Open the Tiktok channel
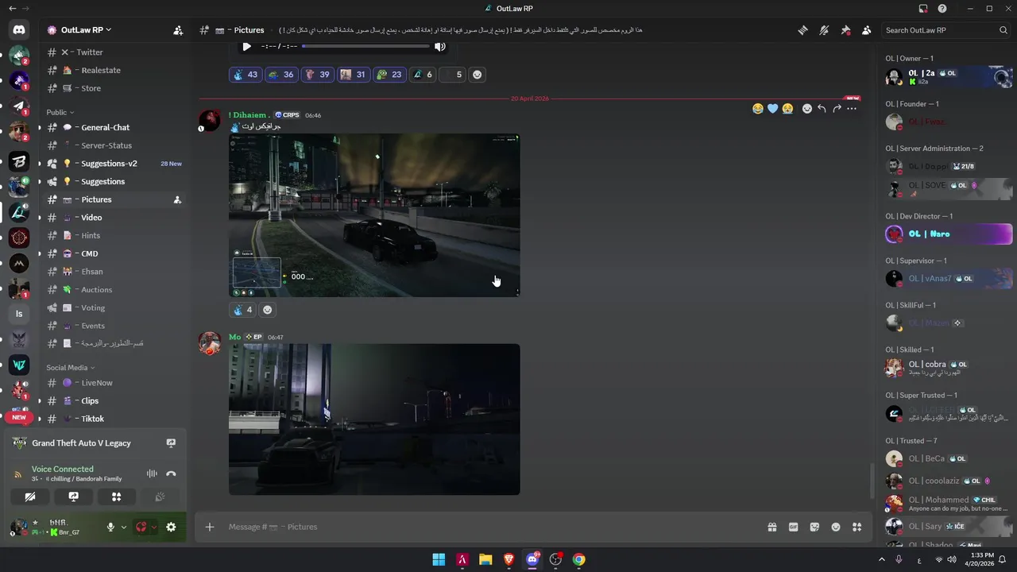The width and height of the screenshot is (1017, 572). (114, 419)
